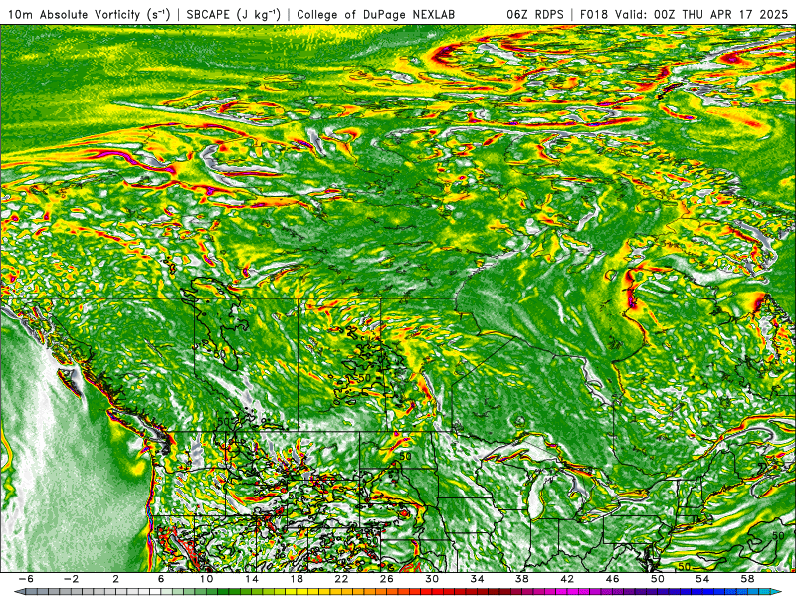The height and width of the screenshot is (597, 796).
Task: Select the "18" legend value
Action: click(x=297, y=579)
